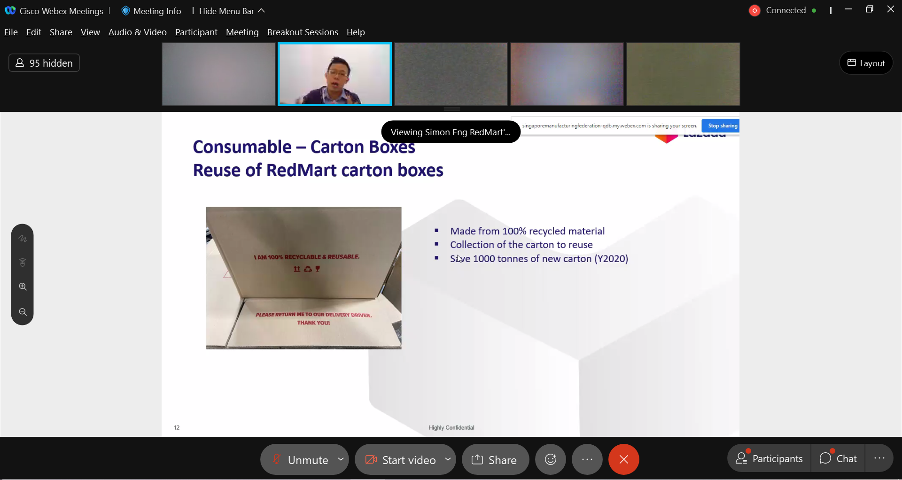Image resolution: width=902 pixels, height=480 pixels.
Task: Zoom in on shared content
Action: [x=23, y=286]
